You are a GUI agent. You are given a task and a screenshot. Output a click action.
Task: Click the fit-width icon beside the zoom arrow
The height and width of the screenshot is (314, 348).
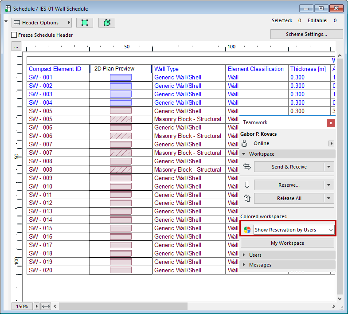tap(46, 306)
